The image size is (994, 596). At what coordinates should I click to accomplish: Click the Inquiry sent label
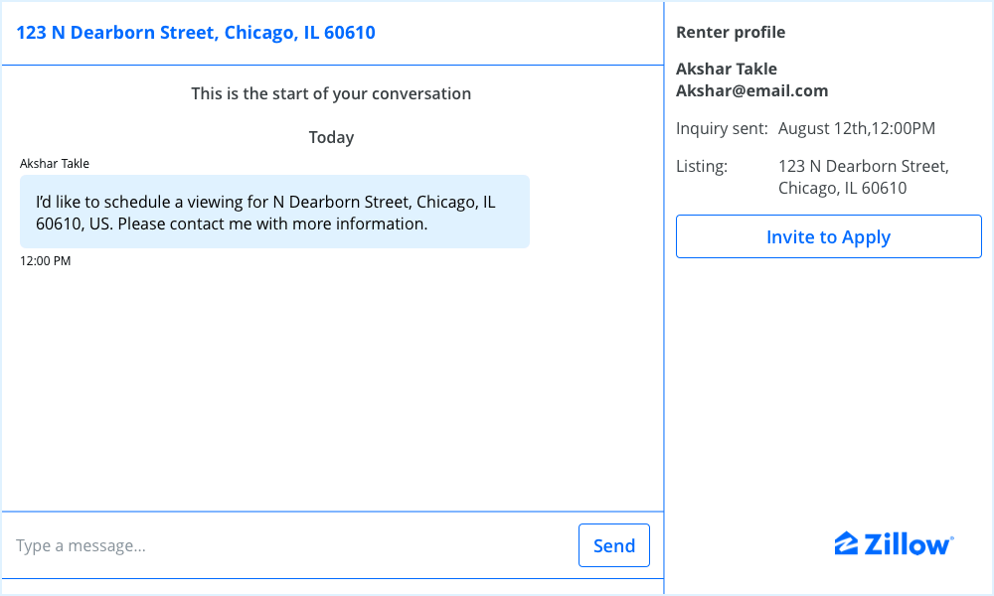tap(722, 128)
